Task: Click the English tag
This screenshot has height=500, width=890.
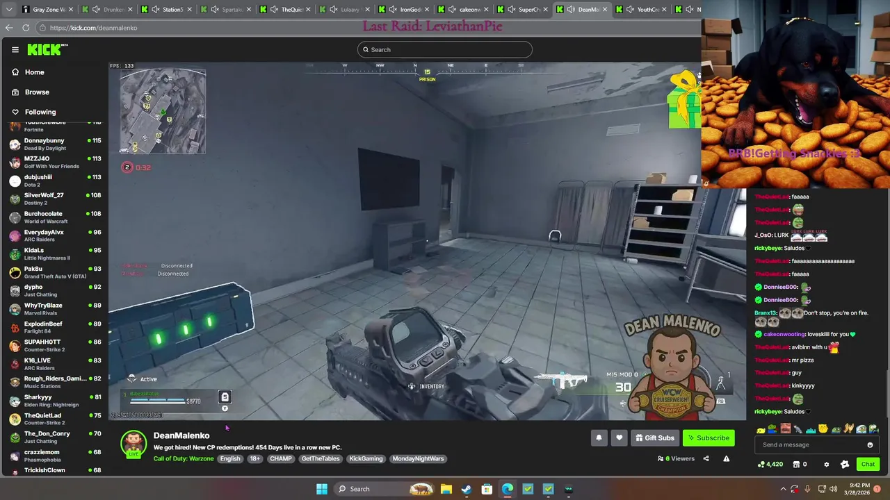Action: (230, 458)
